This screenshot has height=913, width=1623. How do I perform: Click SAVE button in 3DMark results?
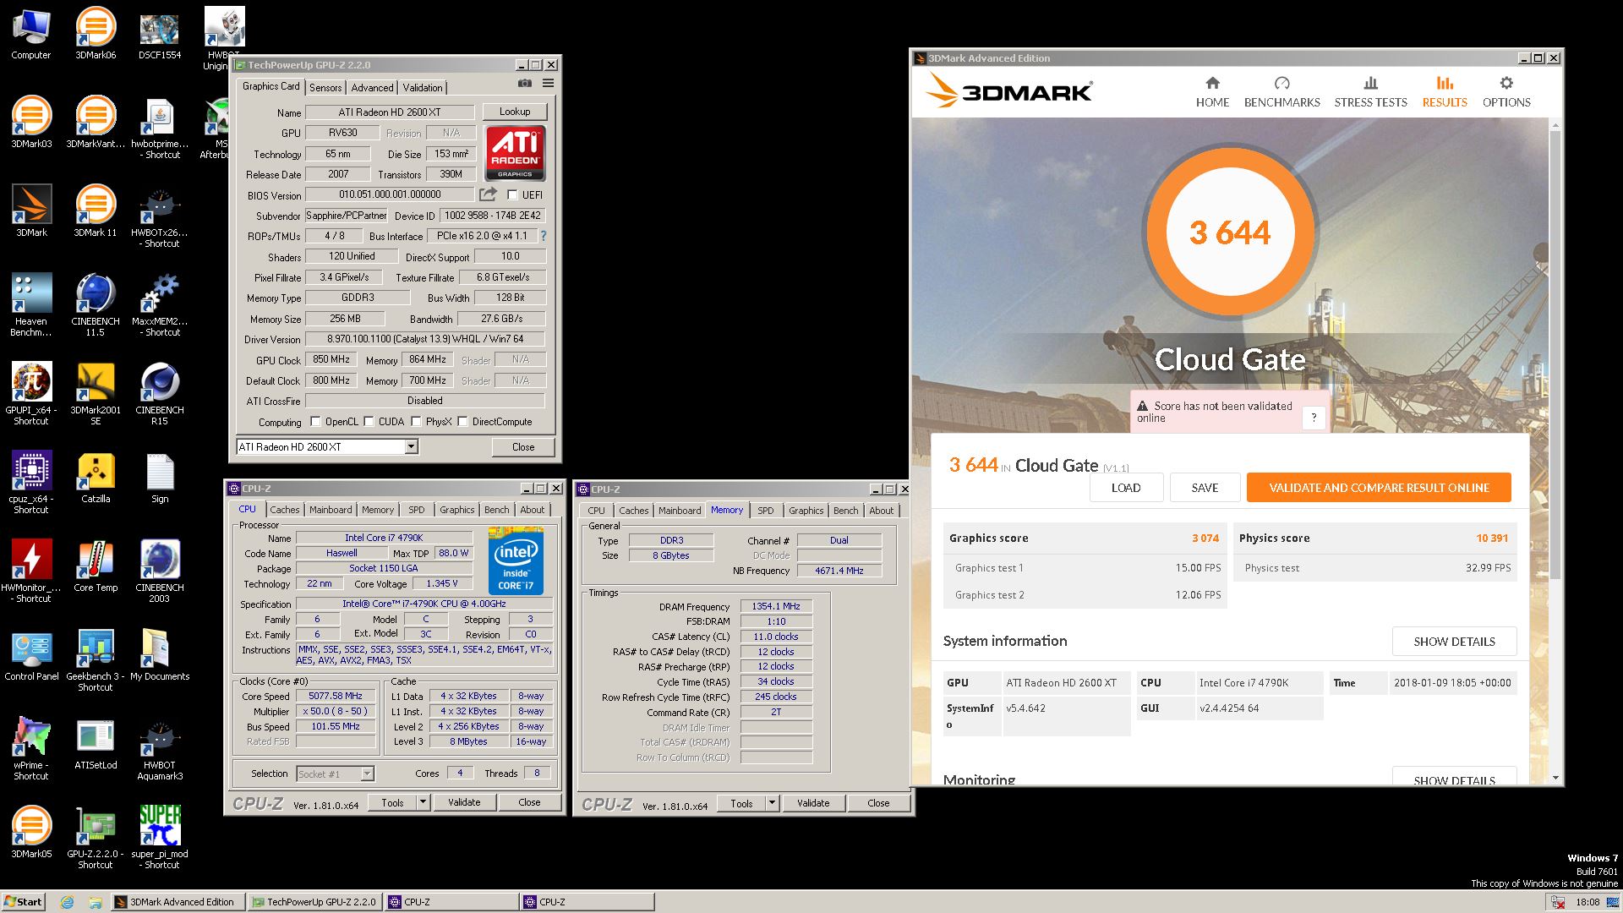pos(1205,488)
